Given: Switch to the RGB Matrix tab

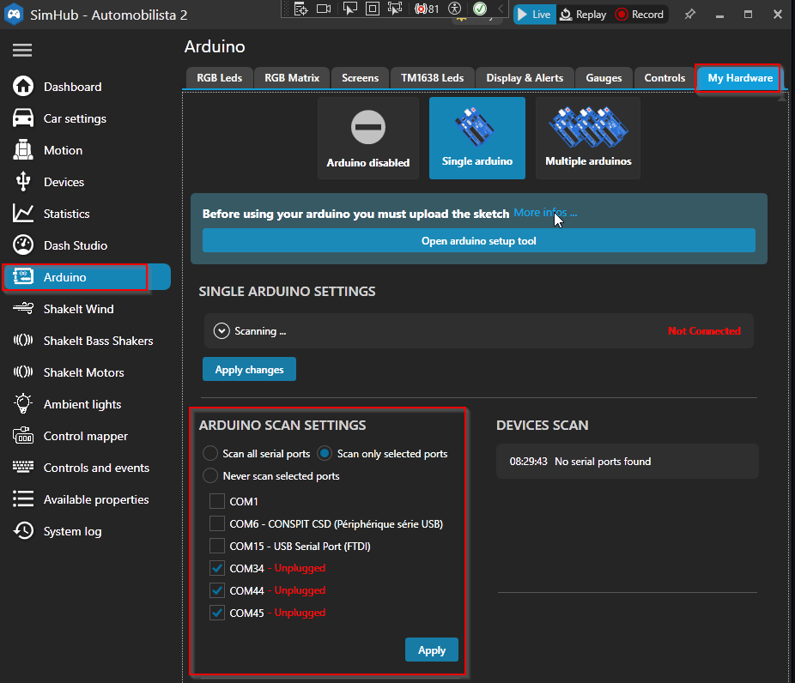Looking at the screenshot, I should (291, 77).
